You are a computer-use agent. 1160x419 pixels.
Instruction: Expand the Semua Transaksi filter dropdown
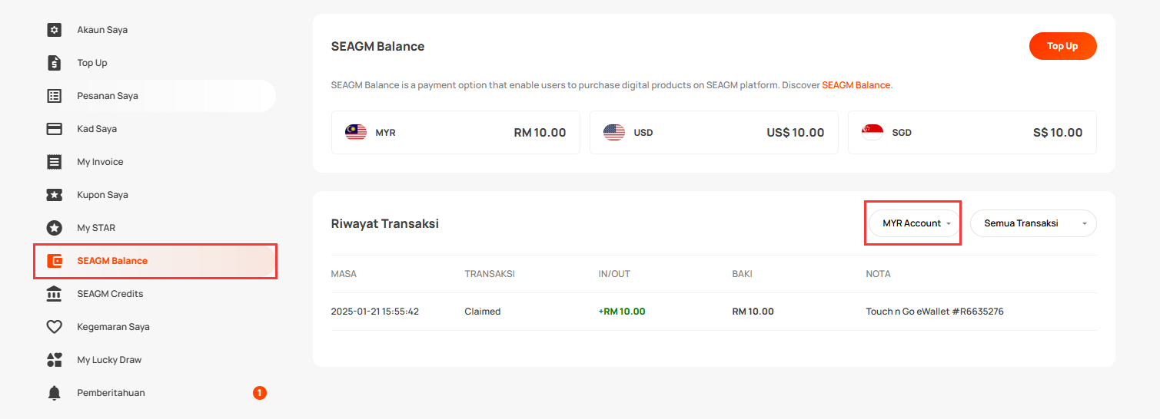coord(1033,223)
